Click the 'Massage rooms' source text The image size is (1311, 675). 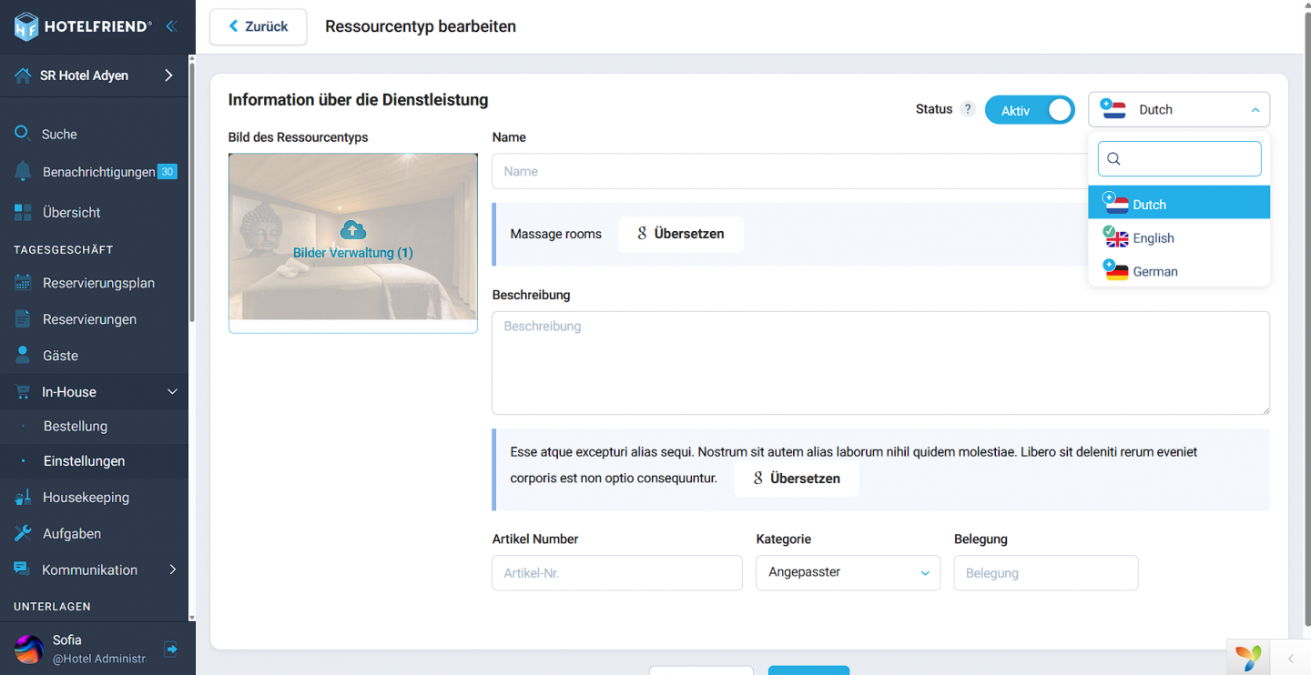555,234
